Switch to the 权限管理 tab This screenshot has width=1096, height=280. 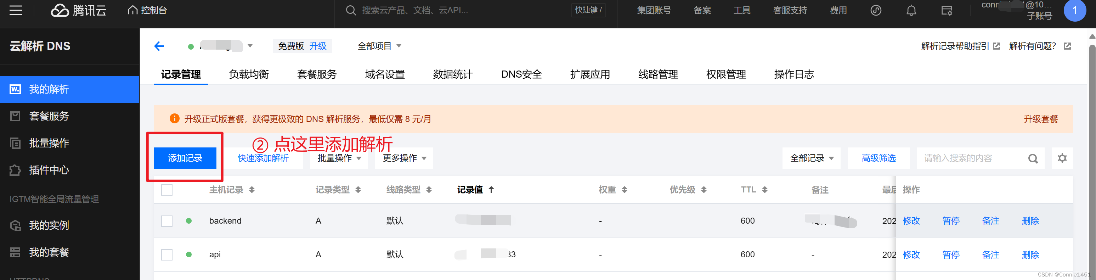pyautogui.click(x=726, y=74)
